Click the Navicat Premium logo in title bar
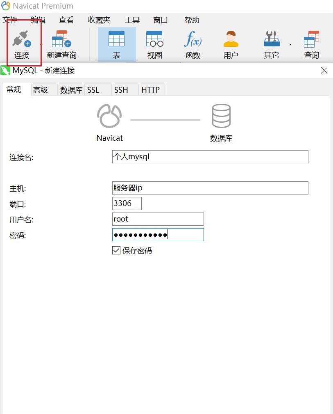333x414 pixels. tap(6, 6)
